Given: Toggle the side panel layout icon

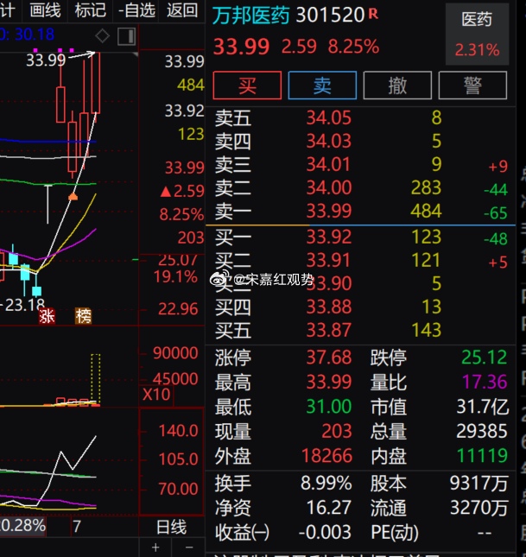Looking at the screenshot, I should 126,36.
